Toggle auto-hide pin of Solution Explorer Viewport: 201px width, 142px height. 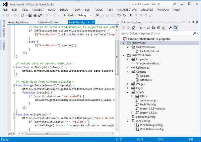pos(193,22)
